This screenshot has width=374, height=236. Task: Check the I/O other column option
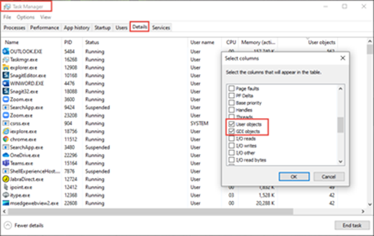click(231, 152)
